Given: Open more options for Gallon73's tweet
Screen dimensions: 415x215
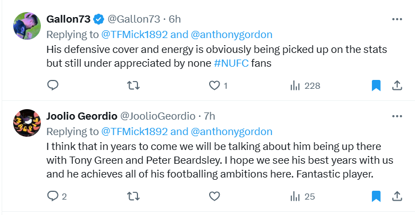Looking at the screenshot, I should point(397,19).
